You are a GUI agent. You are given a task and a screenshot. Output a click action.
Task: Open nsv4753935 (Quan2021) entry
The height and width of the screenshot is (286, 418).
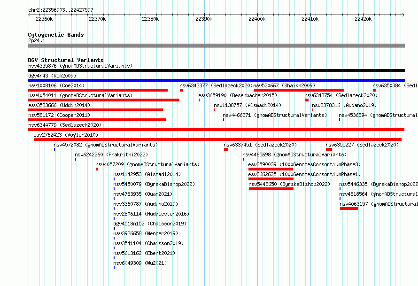(143, 194)
